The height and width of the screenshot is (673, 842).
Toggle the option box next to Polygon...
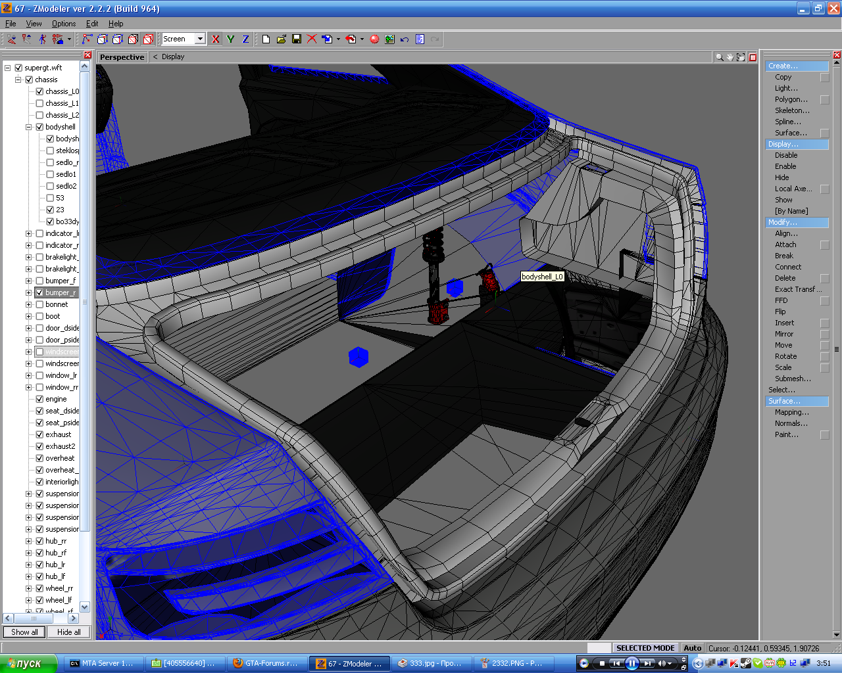pyautogui.click(x=825, y=100)
